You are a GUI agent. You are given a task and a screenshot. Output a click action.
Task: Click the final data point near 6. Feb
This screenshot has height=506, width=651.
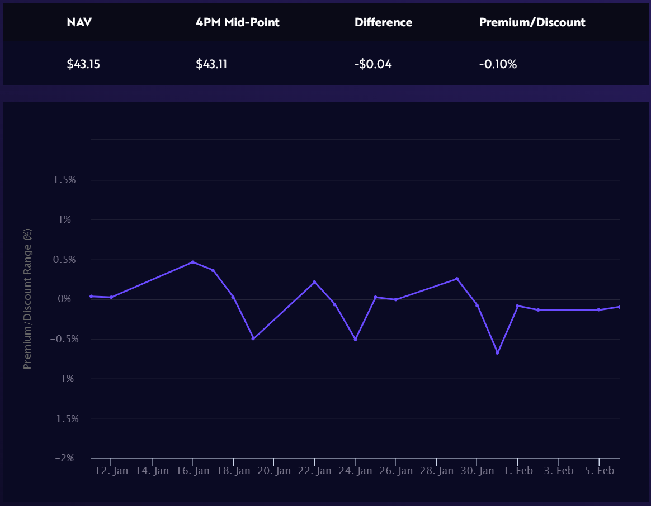pyautogui.click(x=620, y=307)
